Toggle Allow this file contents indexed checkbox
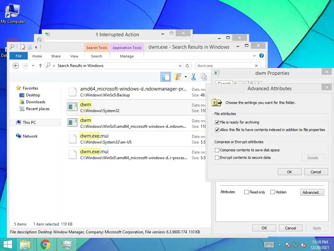334x251 pixels. click(217, 130)
